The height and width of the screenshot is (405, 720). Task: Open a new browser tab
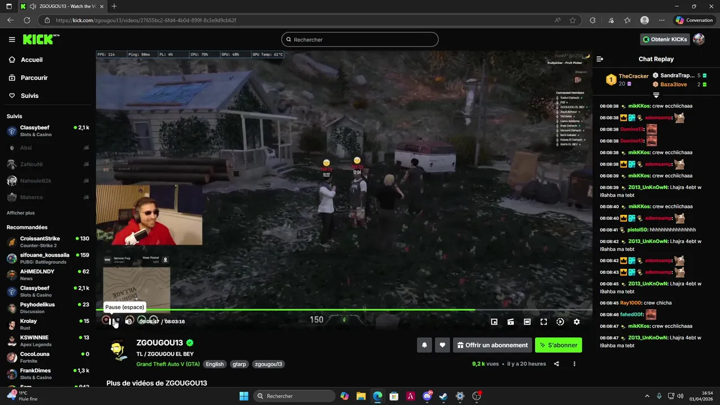pos(114,6)
